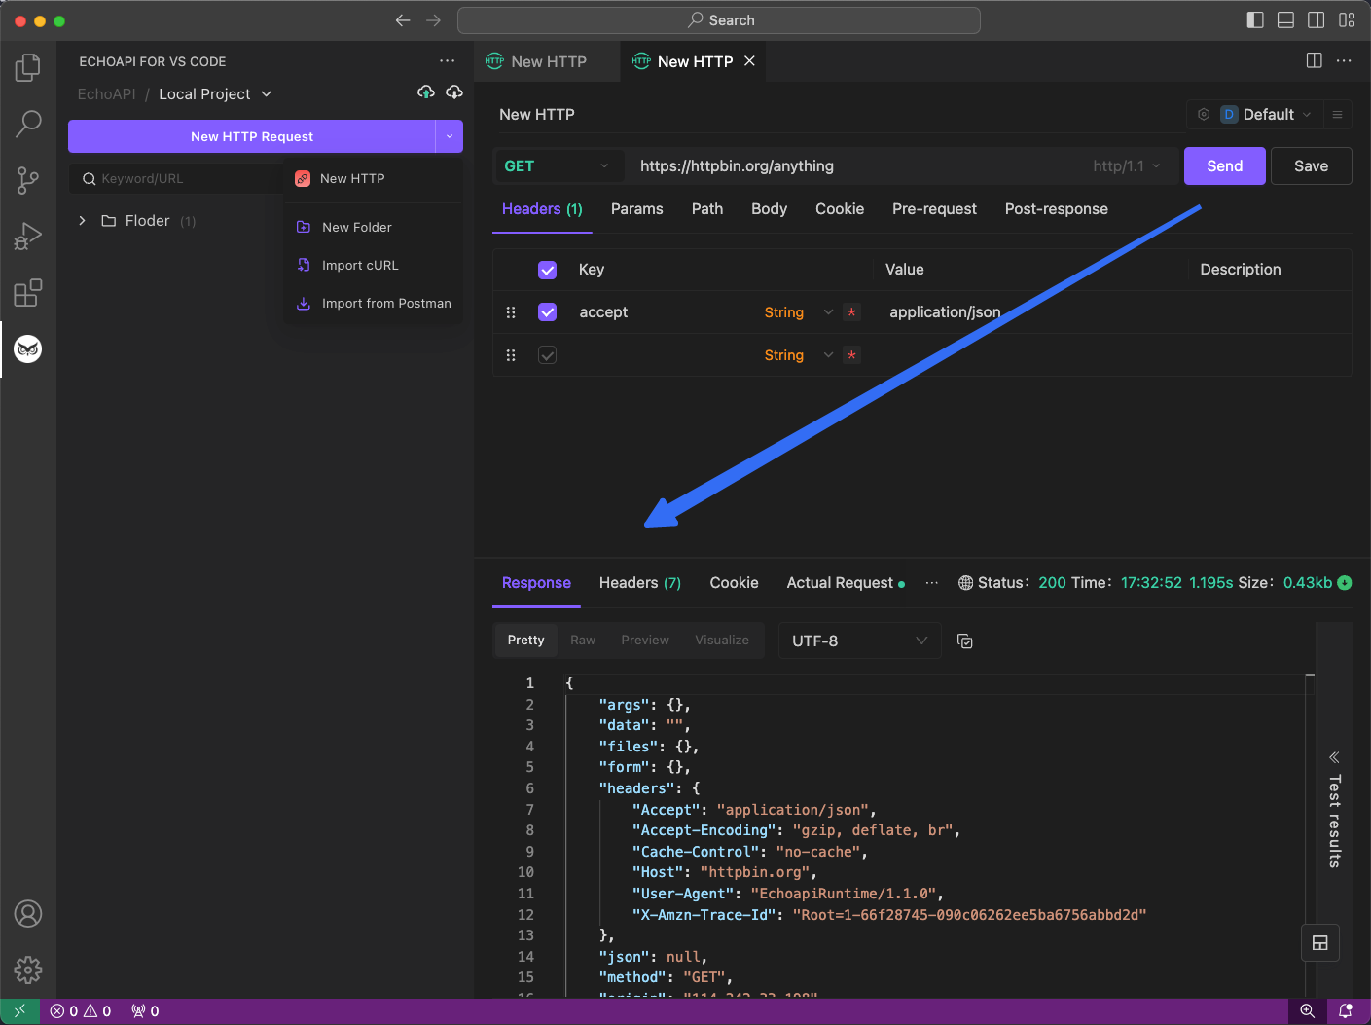Open the Manage gear icon
This screenshot has height=1025, width=1371.
point(28,970)
